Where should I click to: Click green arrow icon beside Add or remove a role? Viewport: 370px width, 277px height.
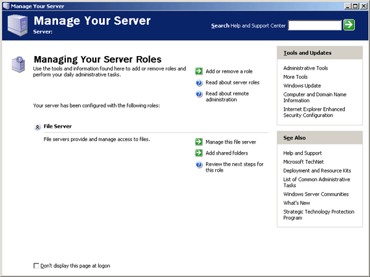coord(199,71)
